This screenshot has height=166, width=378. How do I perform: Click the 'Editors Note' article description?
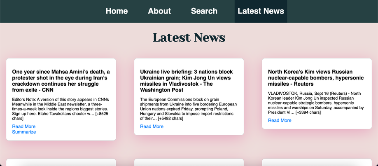[x=60, y=109]
